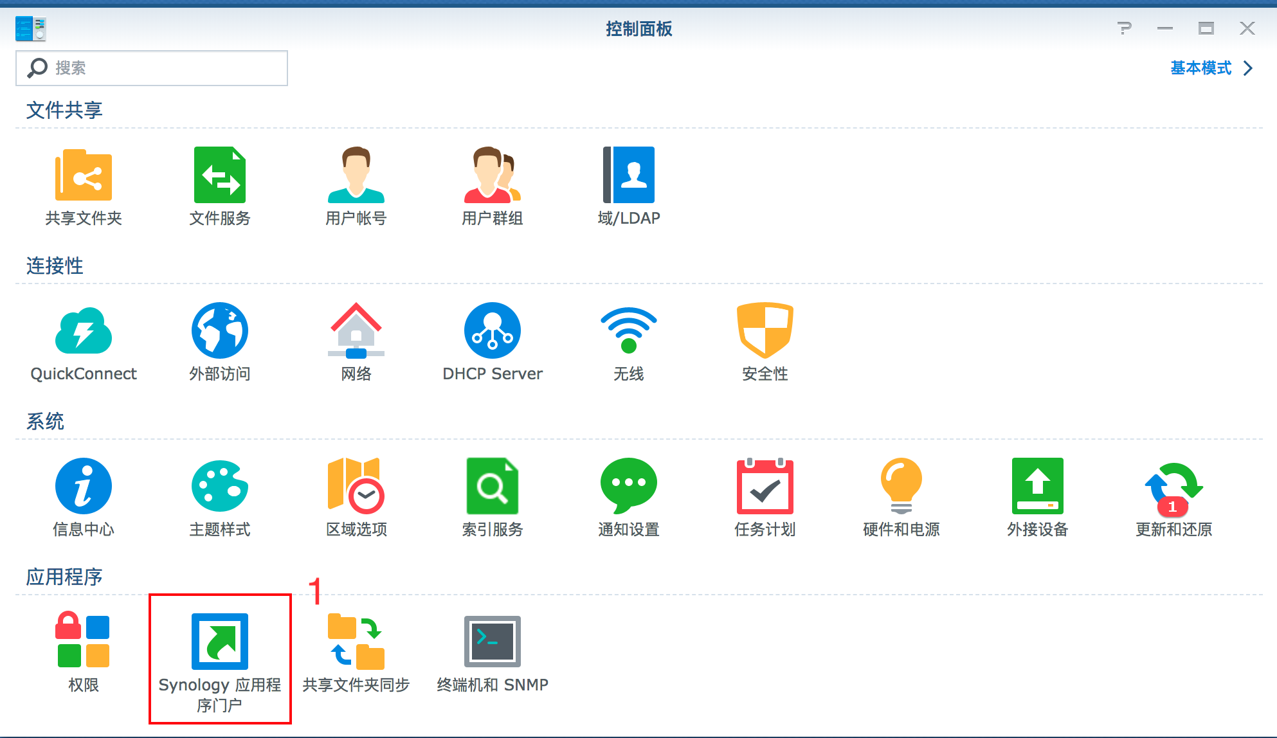Open 无线 wireless settings
The width and height of the screenshot is (1277, 738).
(x=629, y=330)
